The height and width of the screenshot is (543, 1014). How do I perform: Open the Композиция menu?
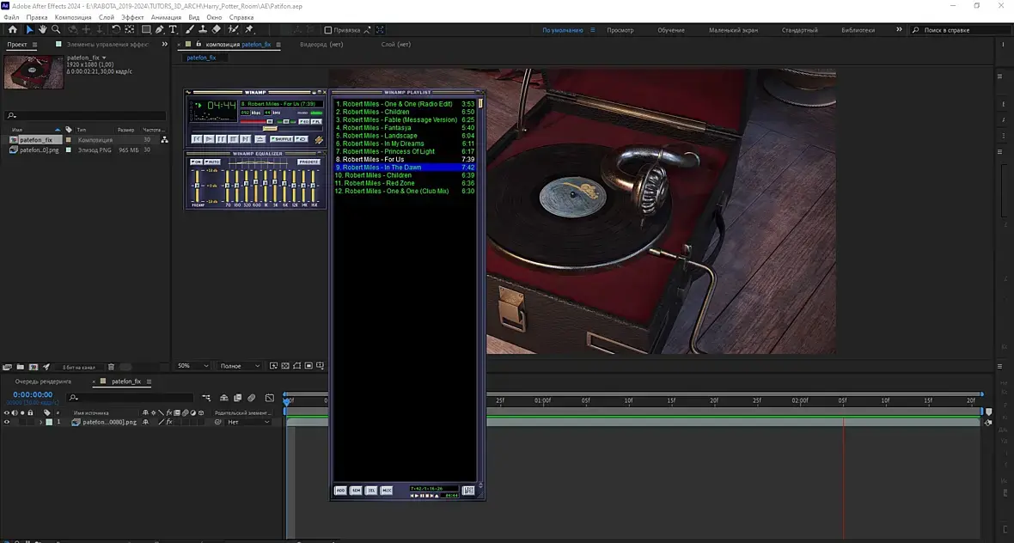[x=73, y=17]
